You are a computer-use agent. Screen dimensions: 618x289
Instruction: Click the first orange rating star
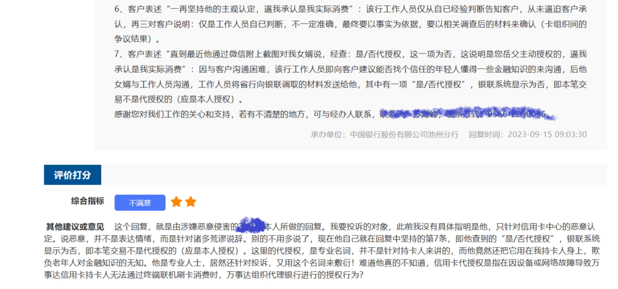(177, 202)
